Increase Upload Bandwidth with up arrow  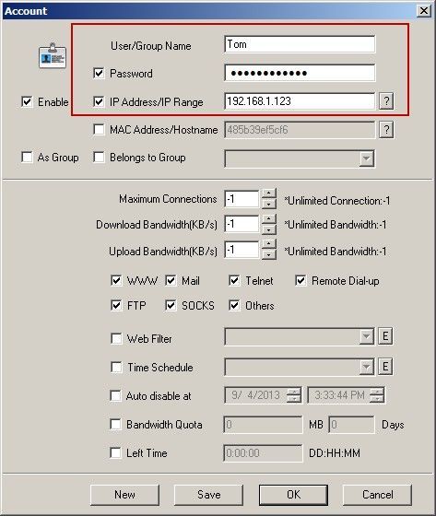coord(269,244)
